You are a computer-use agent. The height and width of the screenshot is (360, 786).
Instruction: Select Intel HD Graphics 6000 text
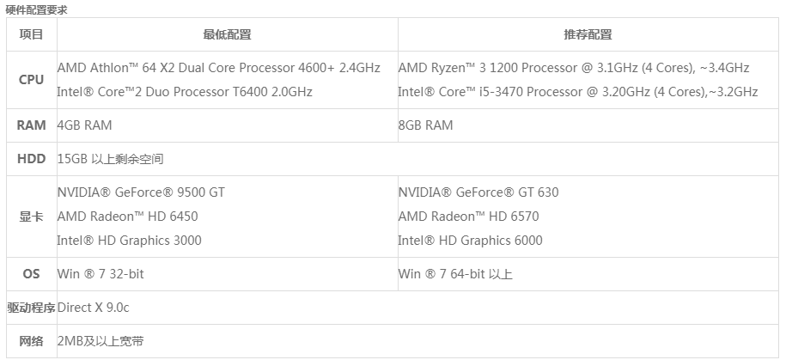click(x=470, y=241)
